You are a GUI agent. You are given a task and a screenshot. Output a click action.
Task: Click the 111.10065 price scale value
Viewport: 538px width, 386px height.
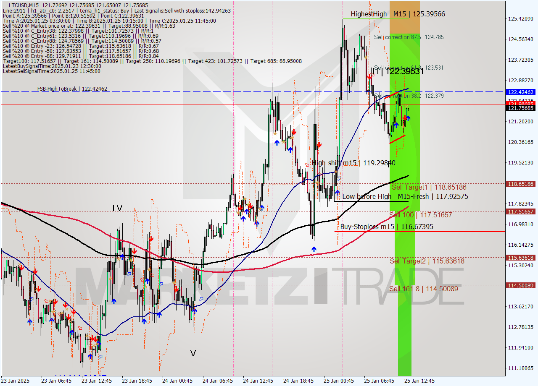tap(521, 368)
